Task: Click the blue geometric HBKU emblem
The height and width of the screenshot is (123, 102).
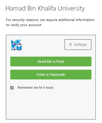Action: [x=16, y=45]
